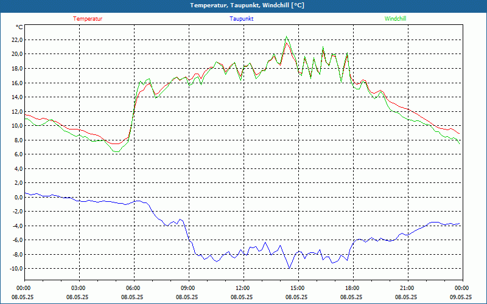487x304 pixels.
Task: Click the 12,0 y-axis value
Action: [x=18, y=111]
